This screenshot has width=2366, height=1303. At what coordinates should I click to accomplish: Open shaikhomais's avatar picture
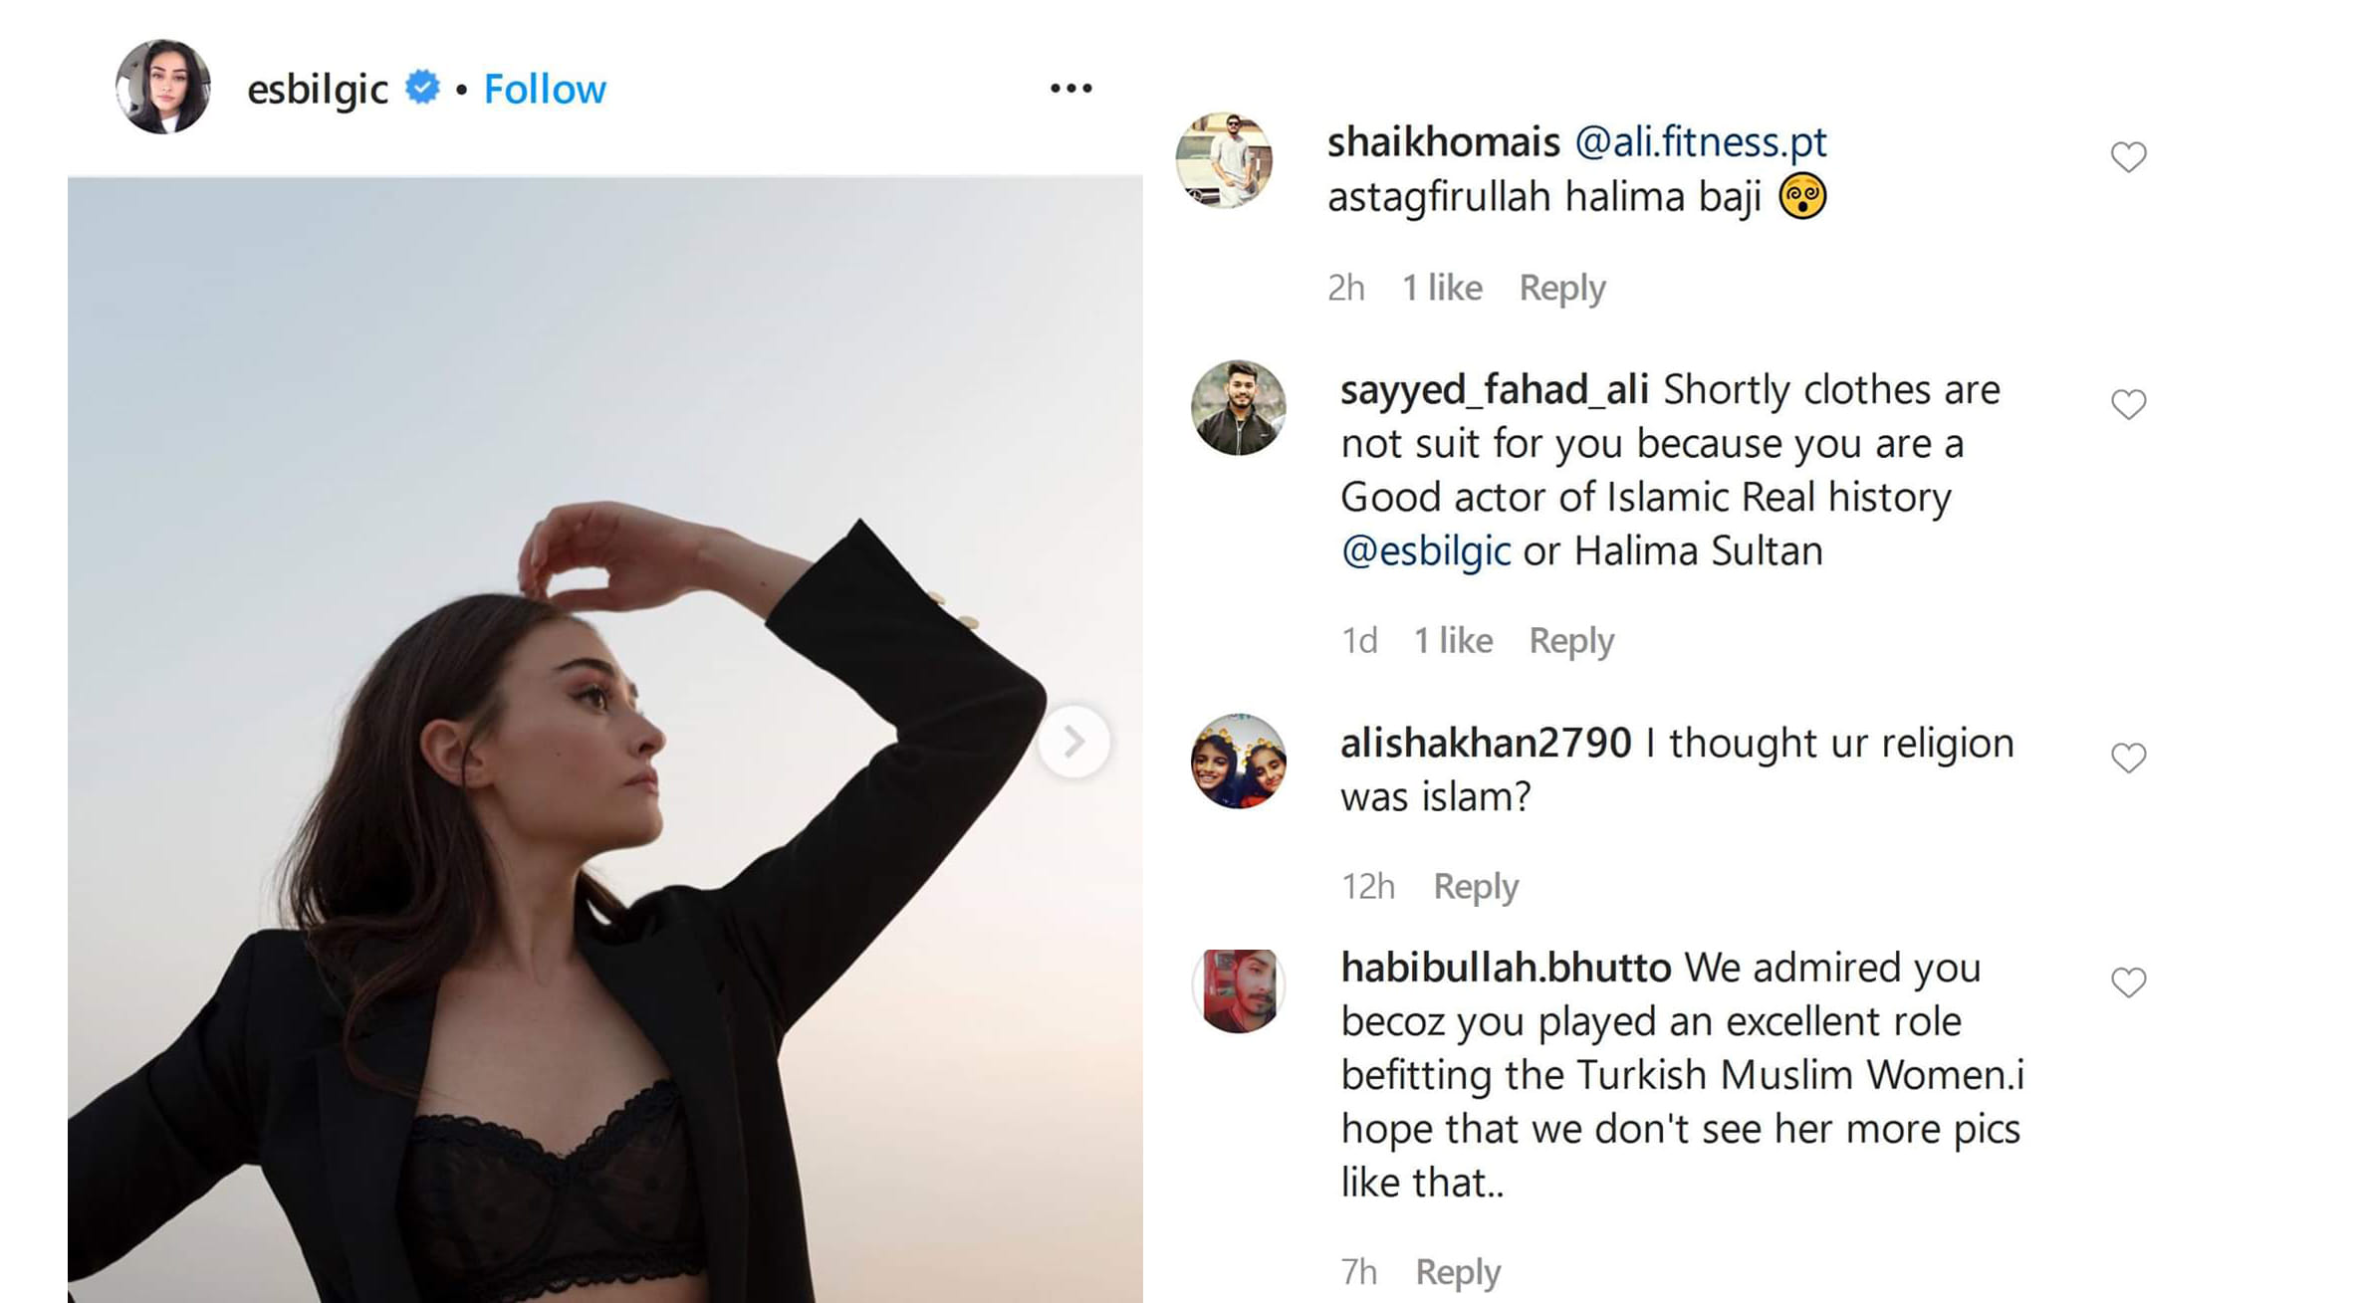coord(1224,160)
